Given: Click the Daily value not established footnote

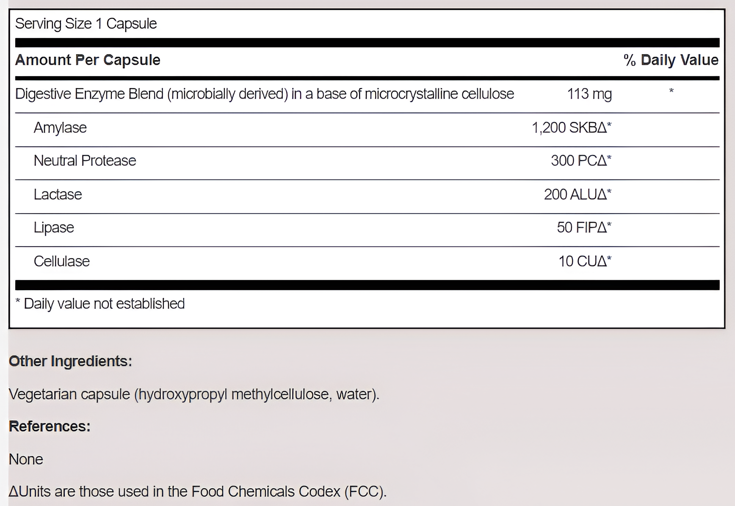Looking at the screenshot, I should 100,304.
